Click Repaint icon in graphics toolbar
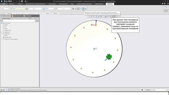Viewport: 169px width, 95px height. (x=96, y=16)
